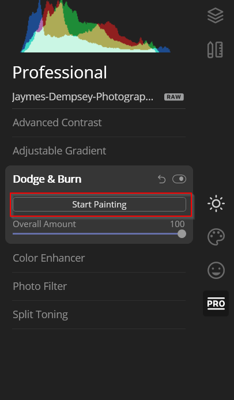Click the Overall Amount slider handle
Screen dimensions: 234x400
tap(182, 233)
